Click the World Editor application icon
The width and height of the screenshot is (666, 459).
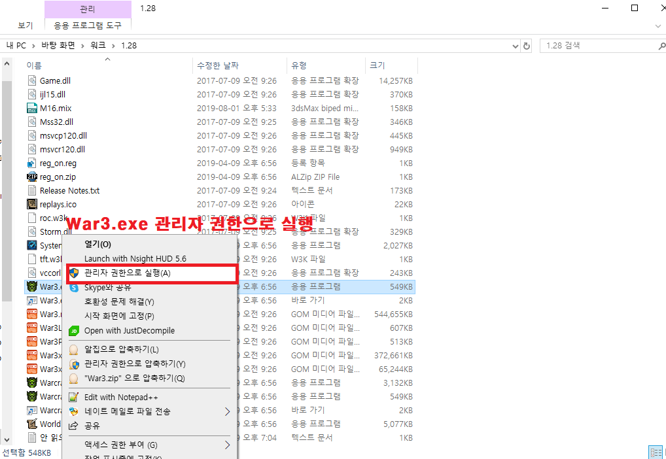click(32, 424)
